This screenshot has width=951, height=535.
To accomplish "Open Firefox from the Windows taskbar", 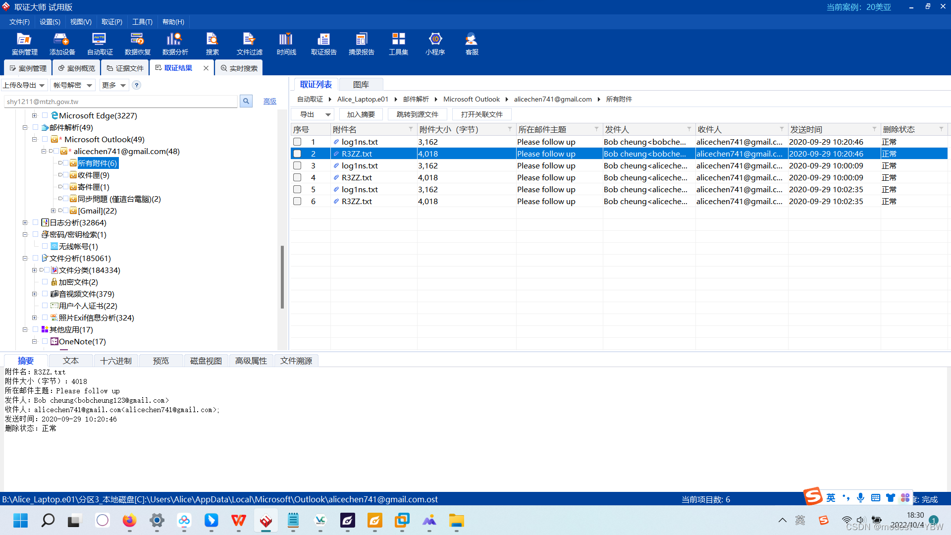I will 129,520.
